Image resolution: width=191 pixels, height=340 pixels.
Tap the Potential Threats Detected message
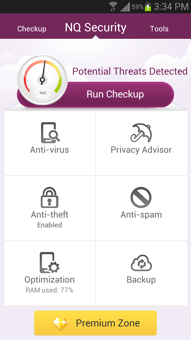[130, 71]
